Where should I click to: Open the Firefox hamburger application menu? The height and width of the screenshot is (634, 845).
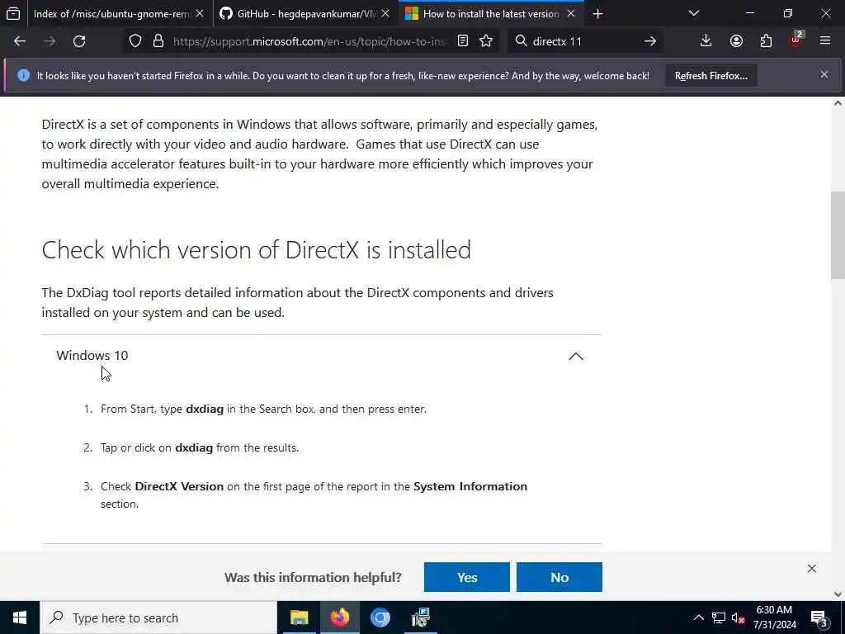(x=825, y=41)
